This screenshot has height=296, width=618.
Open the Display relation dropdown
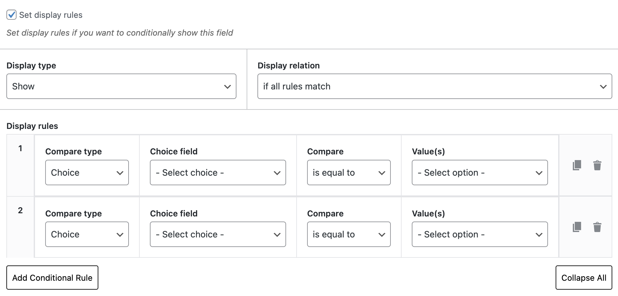434,86
